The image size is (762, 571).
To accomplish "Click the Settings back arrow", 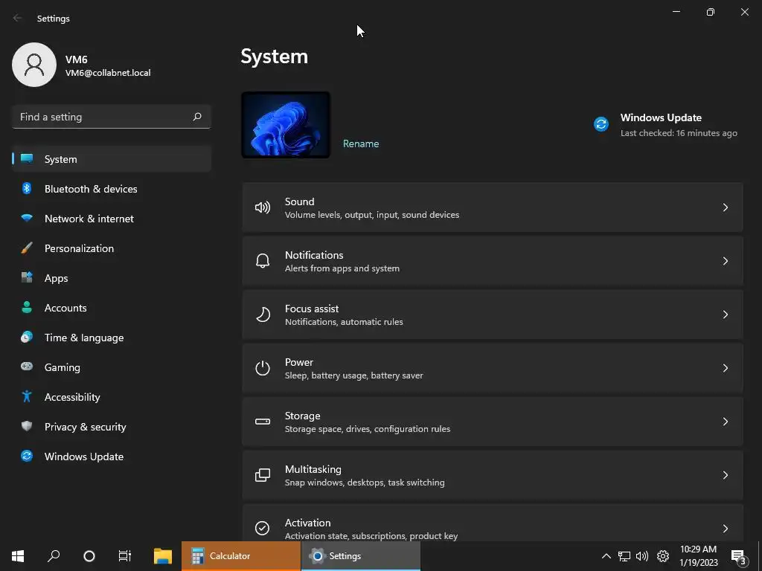I will 18,18.
